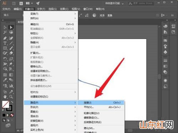The width and height of the screenshot is (178, 133).
Task: Select the Direct Selection tool
Action: tap(11, 27)
